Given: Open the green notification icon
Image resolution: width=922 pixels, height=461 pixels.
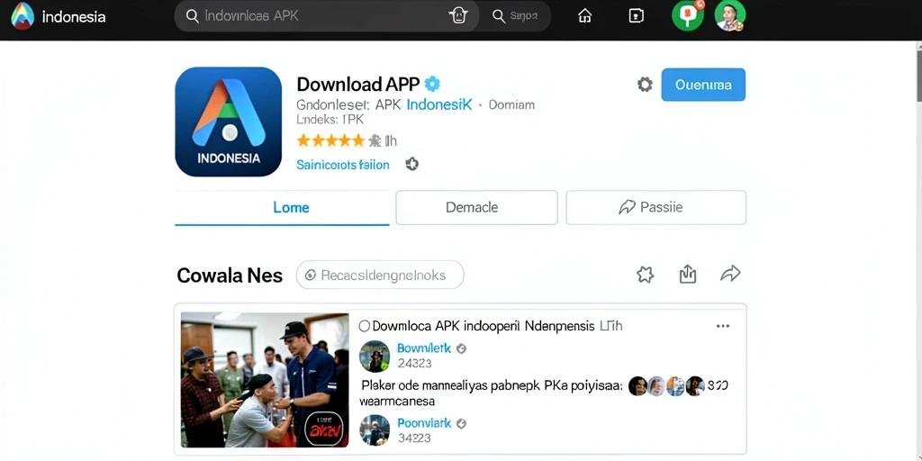Looking at the screenshot, I should [x=687, y=15].
